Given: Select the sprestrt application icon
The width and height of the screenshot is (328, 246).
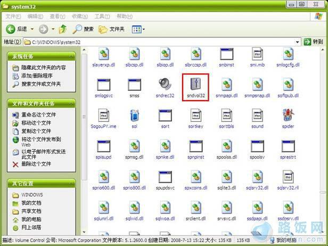Looking at the screenshot, I should click(x=288, y=146).
